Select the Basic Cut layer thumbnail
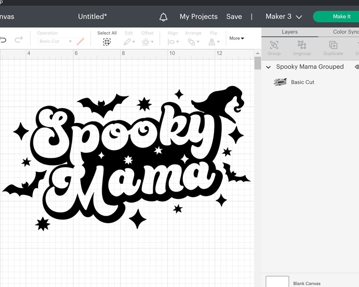The height and width of the screenshot is (287, 359). point(280,82)
